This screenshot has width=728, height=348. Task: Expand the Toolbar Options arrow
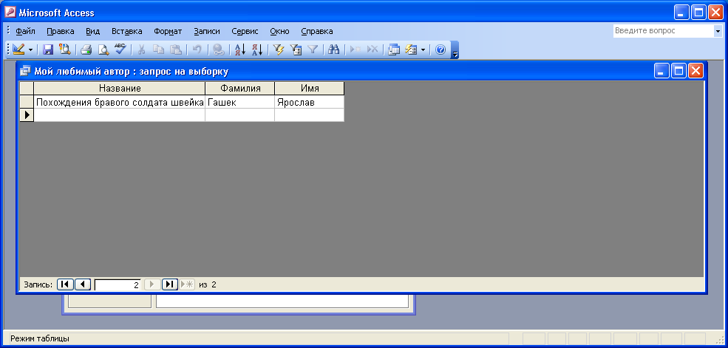tap(455, 50)
